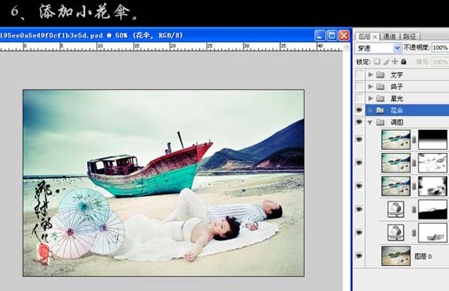Select mask thumbnail of second photo layer
This screenshot has height=291, width=449.
pos(433,163)
